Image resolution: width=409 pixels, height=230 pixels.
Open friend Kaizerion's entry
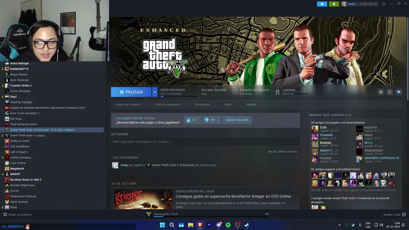coord(371,129)
